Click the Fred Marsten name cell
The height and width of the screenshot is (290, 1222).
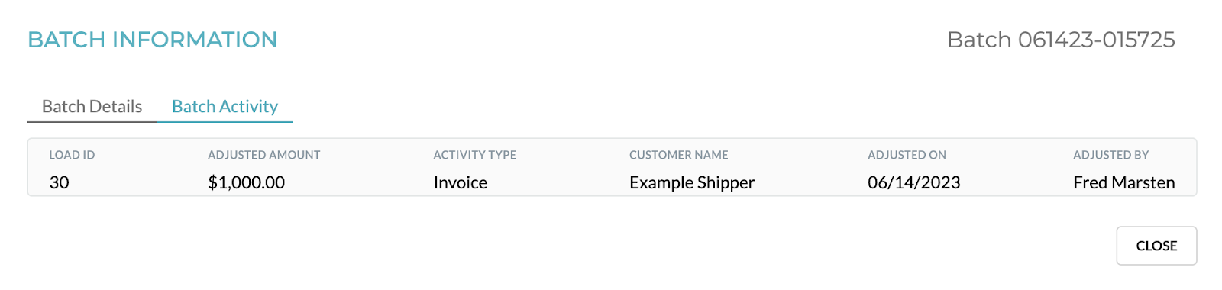[1124, 182]
